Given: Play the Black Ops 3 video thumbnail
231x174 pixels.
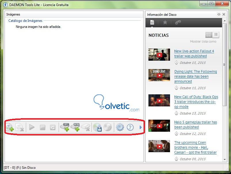Looking at the screenshot, I should [x=159, y=100].
